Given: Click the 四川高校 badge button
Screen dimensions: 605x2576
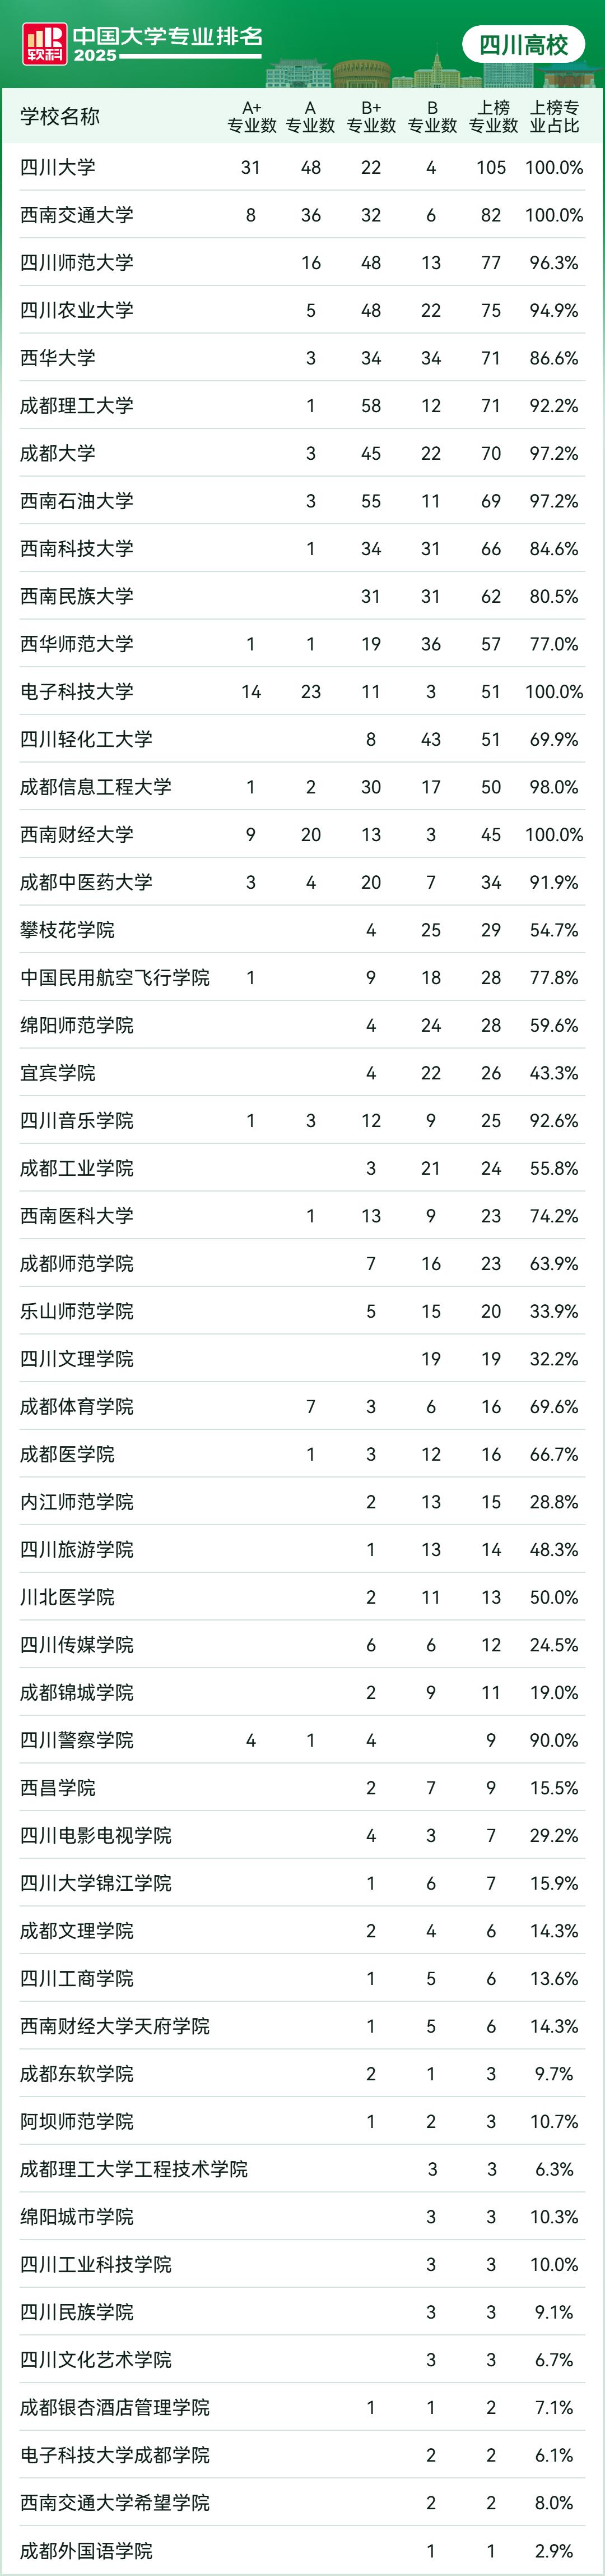Looking at the screenshot, I should point(523,45).
